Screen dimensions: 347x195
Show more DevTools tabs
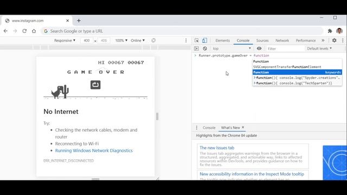pyautogui.click(x=323, y=41)
